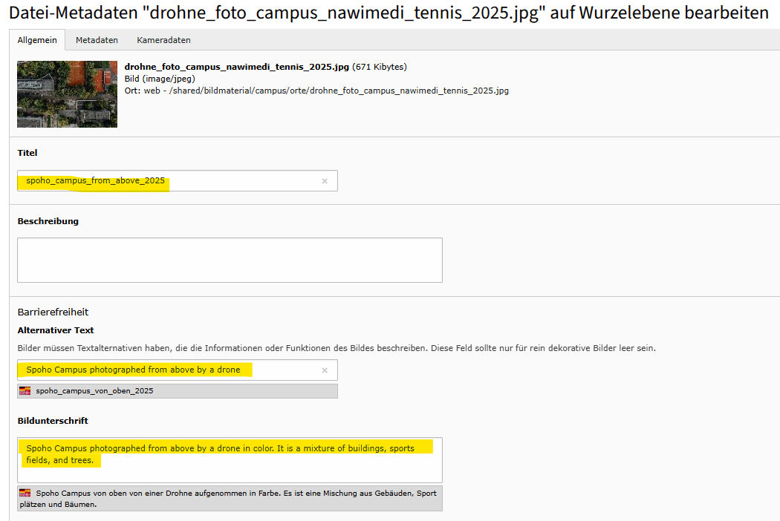Switch to the Allgemein tab
This screenshot has height=521, width=780.
coord(37,40)
